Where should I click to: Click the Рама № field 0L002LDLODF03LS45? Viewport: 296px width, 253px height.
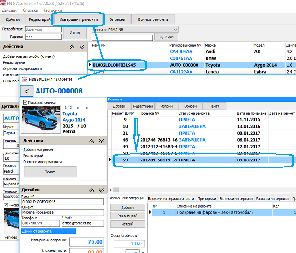pyautogui.click(x=62, y=202)
